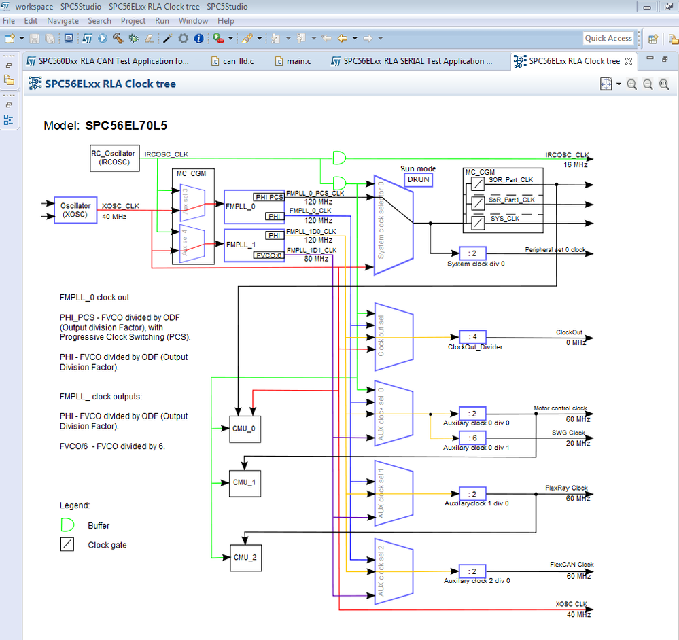The image size is (679, 640).
Task: Expand the Search icon dropdown arrow
Action: click(260, 39)
